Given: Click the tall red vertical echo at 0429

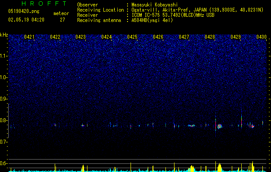Looking at the screenshot, I should click(x=241, y=119).
